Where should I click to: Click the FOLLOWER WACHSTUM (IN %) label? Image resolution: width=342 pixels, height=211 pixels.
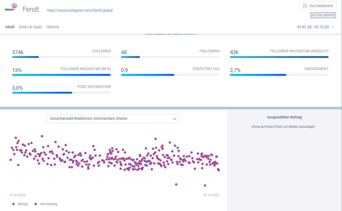point(86,69)
